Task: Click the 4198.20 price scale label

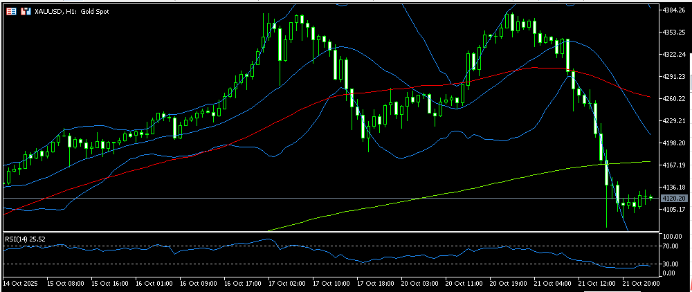Action: point(674,143)
